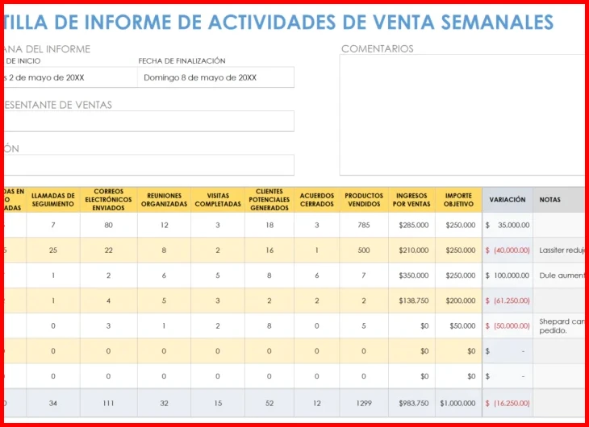The height and width of the screenshot is (427, 589).
Task: Select the 'VARIACIÓN' column header
Action: pyautogui.click(x=508, y=200)
